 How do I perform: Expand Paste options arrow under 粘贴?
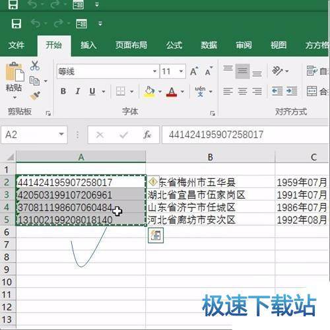tap(15, 98)
